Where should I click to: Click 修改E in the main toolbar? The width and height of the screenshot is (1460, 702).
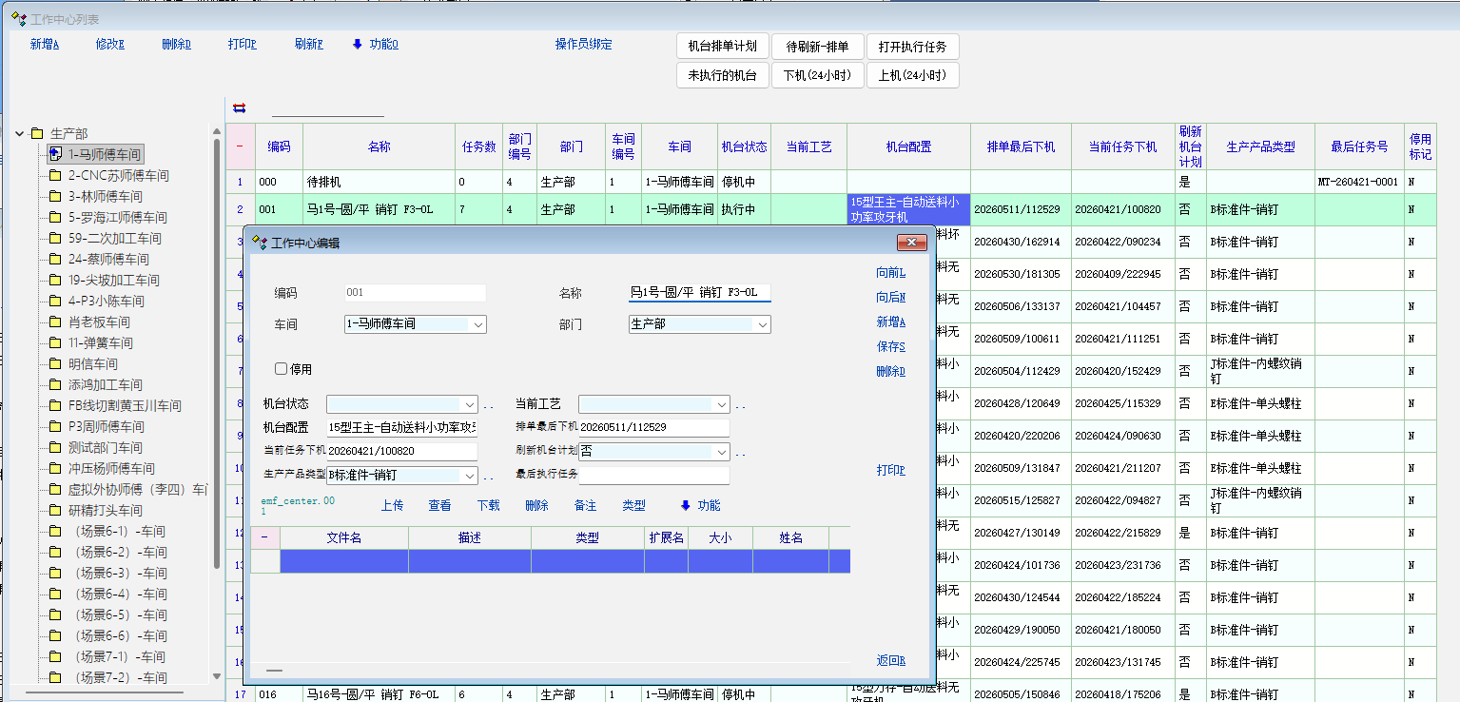[x=109, y=44]
